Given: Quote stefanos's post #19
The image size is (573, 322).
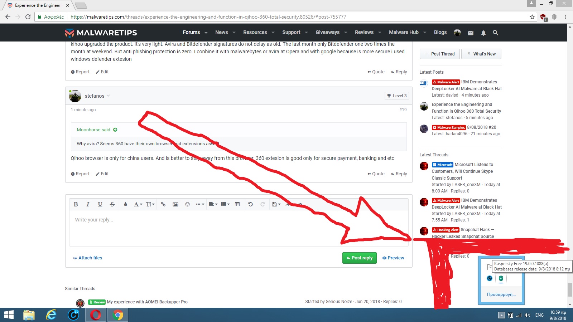Looking at the screenshot, I should point(376,174).
